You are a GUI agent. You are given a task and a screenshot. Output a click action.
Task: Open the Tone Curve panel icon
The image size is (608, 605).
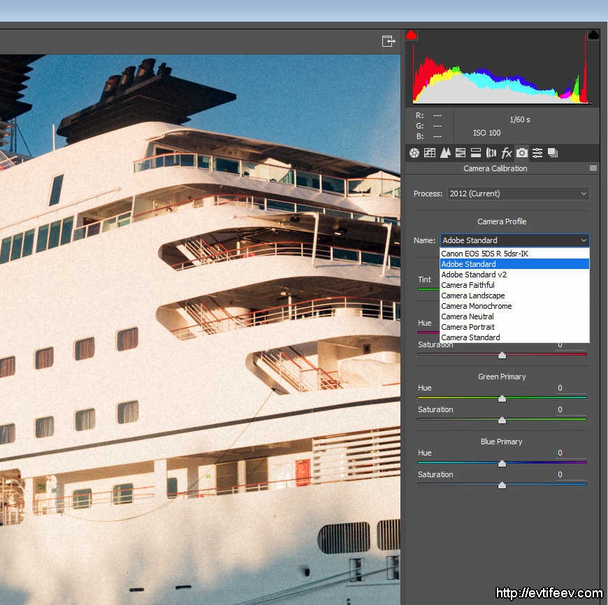coord(430,153)
